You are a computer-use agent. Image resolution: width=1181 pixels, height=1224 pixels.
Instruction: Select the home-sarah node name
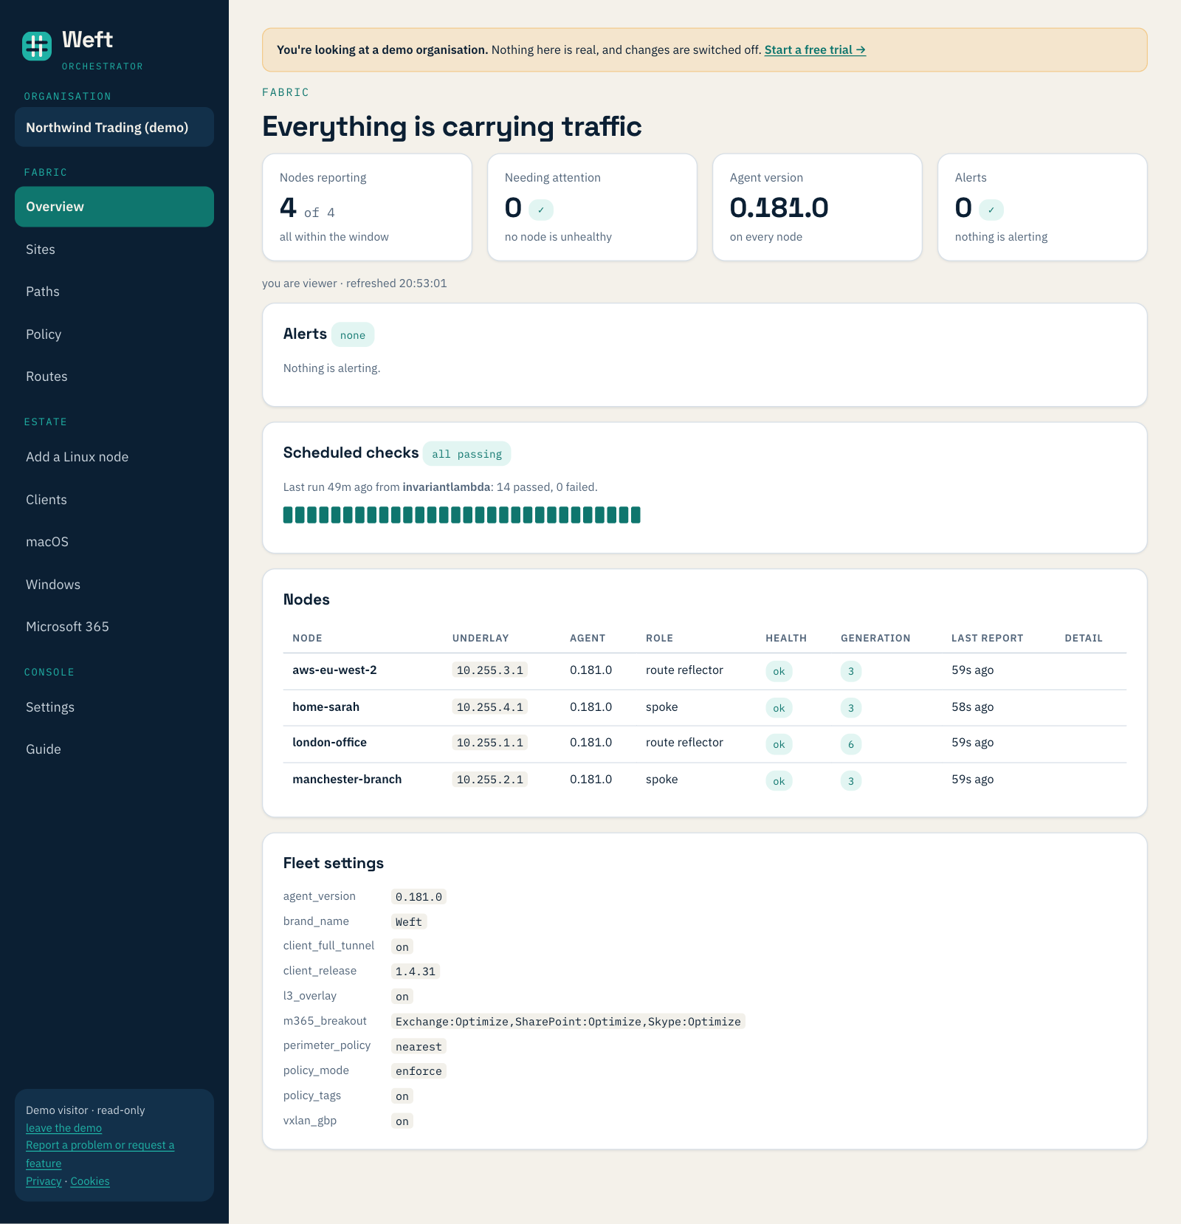coord(326,707)
